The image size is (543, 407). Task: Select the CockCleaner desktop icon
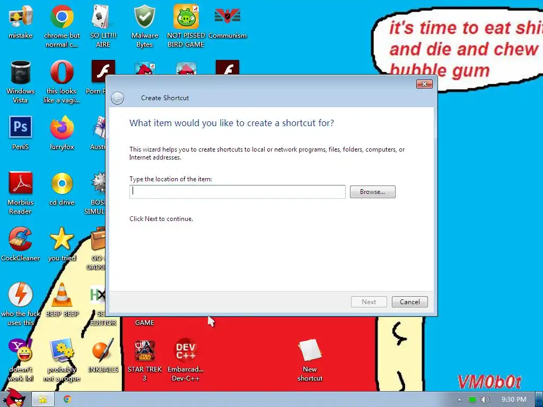pyautogui.click(x=21, y=244)
